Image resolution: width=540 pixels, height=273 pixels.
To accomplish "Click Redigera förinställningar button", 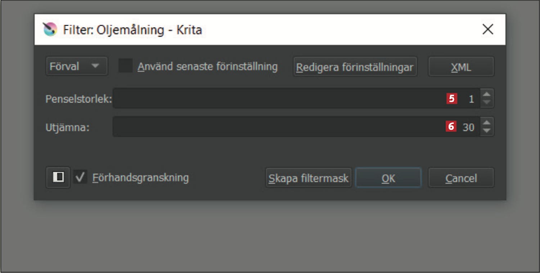I will (x=355, y=67).
